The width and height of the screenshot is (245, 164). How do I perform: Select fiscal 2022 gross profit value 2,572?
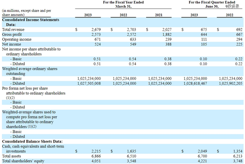tap(131, 34)
